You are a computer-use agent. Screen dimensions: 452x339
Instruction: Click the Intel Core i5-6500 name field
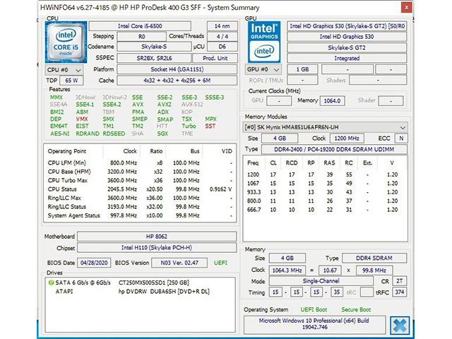click(x=140, y=26)
